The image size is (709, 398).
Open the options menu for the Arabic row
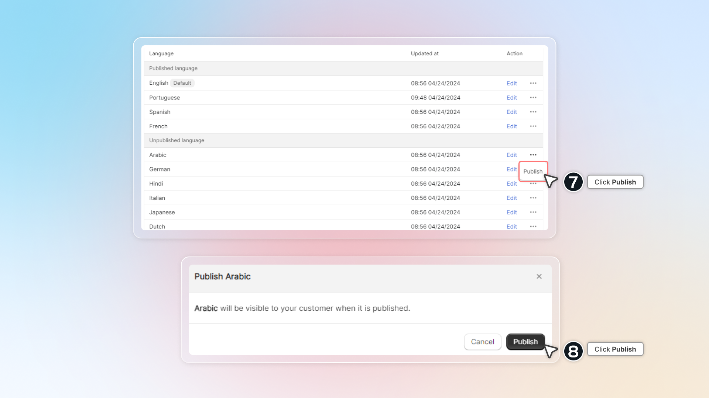pyautogui.click(x=533, y=155)
